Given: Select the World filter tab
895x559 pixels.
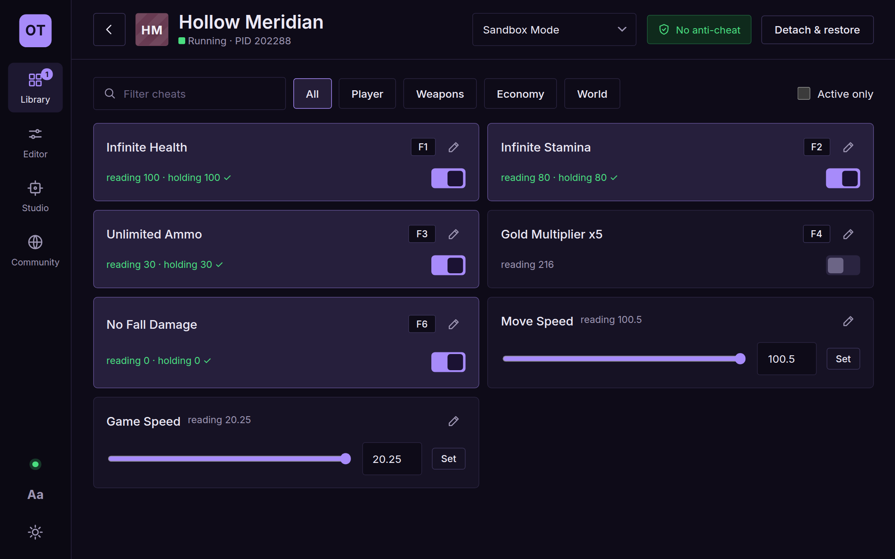Looking at the screenshot, I should (x=592, y=94).
